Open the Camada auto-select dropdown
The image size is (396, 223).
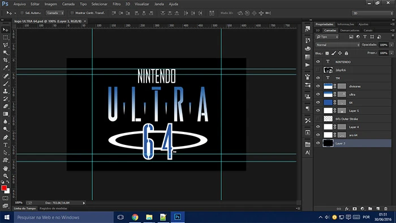pyautogui.click(x=55, y=13)
